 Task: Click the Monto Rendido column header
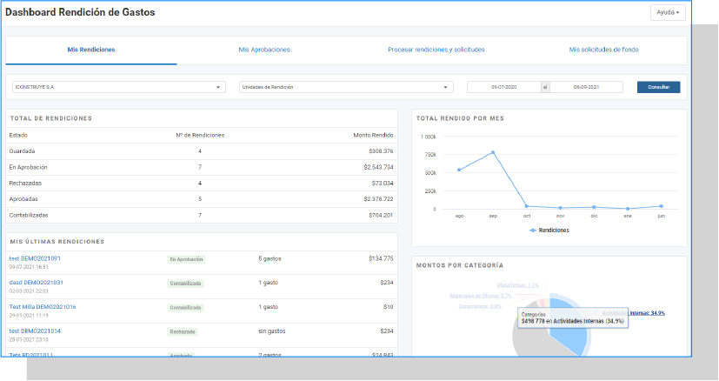pyautogui.click(x=373, y=135)
